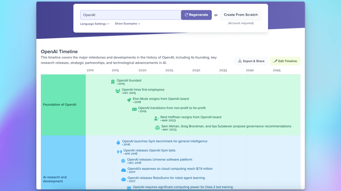The image size is (341, 191).
Task: Click the stopwatch icon for Gym benchmark event
Action: (118, 143)
